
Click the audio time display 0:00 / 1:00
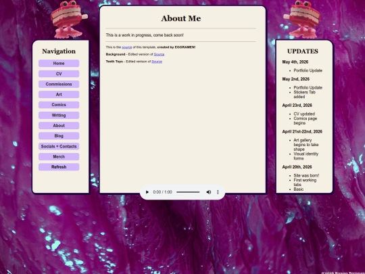[162, 192]
